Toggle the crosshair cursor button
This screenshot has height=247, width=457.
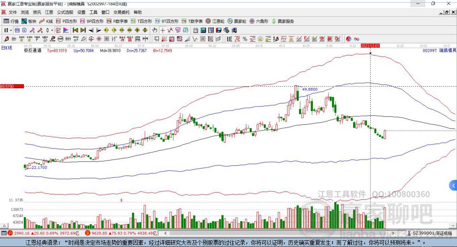tap(162, 30)
